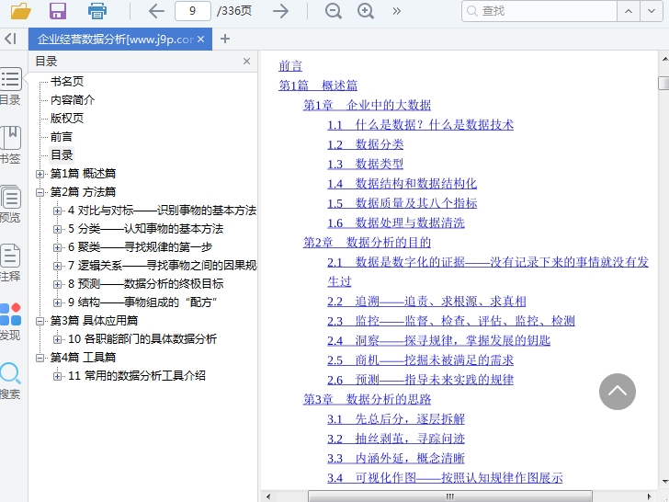The height and width of the screenshot is (502, 669).
Task: Open the bookmarks sidebar panel
Action: click(10, 143)
